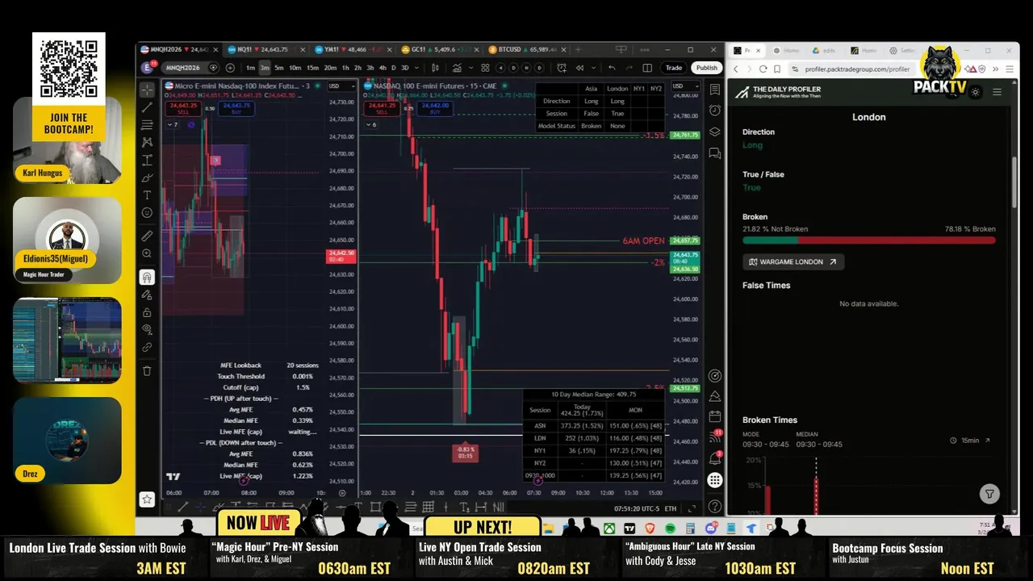Select the 15m timeframe

point(313,68)
